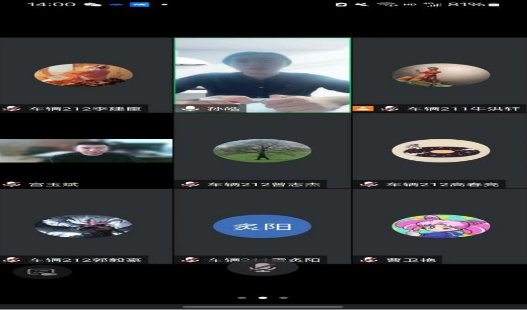Select the blue 炙阳 avatar
This screenshot has height=310, width=527.
262,227
